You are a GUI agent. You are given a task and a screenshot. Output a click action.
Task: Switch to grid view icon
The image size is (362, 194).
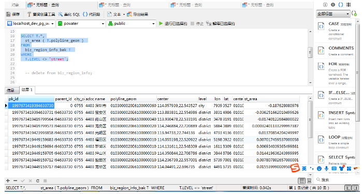pos(302,181)
